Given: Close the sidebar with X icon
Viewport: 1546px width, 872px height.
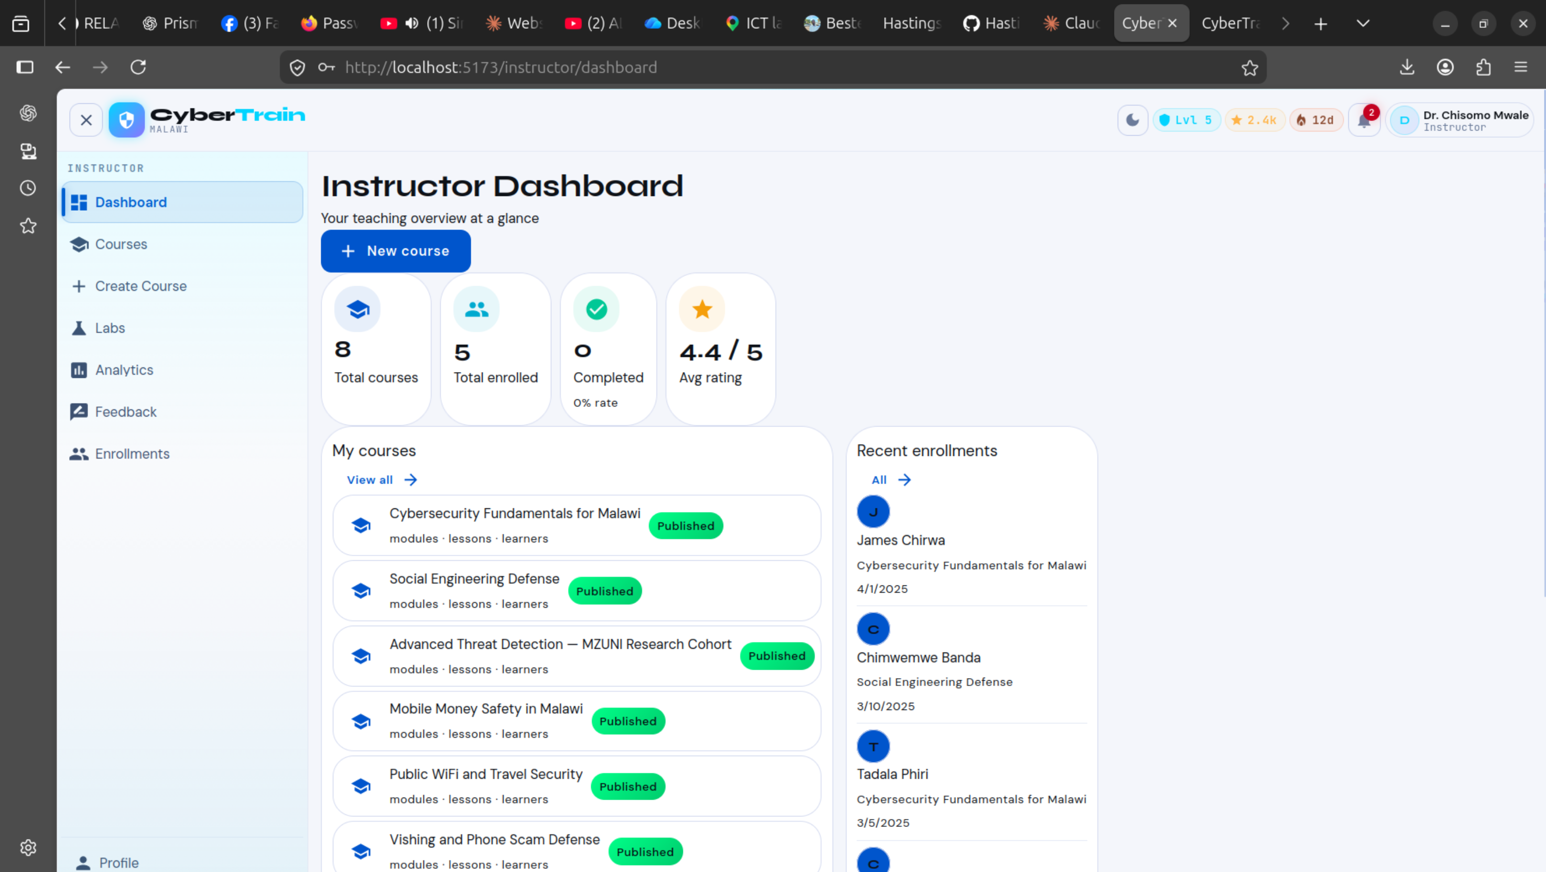Looking at the screenshot, I should pos(86,120).
